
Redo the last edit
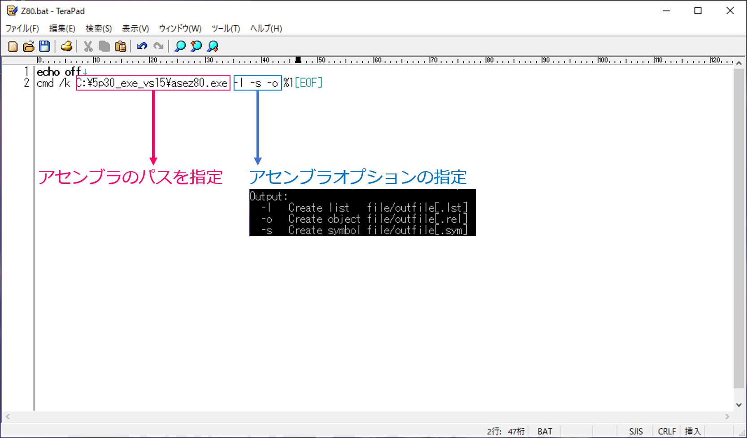pyautogui.click(x=158, y=46)
